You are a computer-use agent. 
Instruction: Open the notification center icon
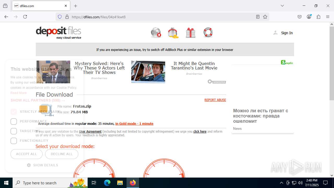(325, 183)
